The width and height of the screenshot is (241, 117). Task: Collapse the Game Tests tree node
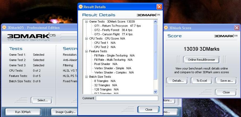[x=86, y=22]
